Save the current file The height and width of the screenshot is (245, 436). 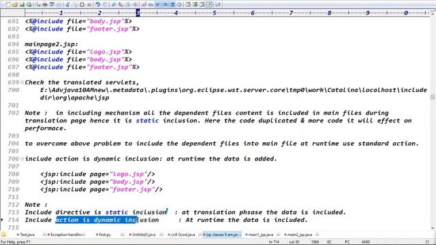tap(22, 5)
